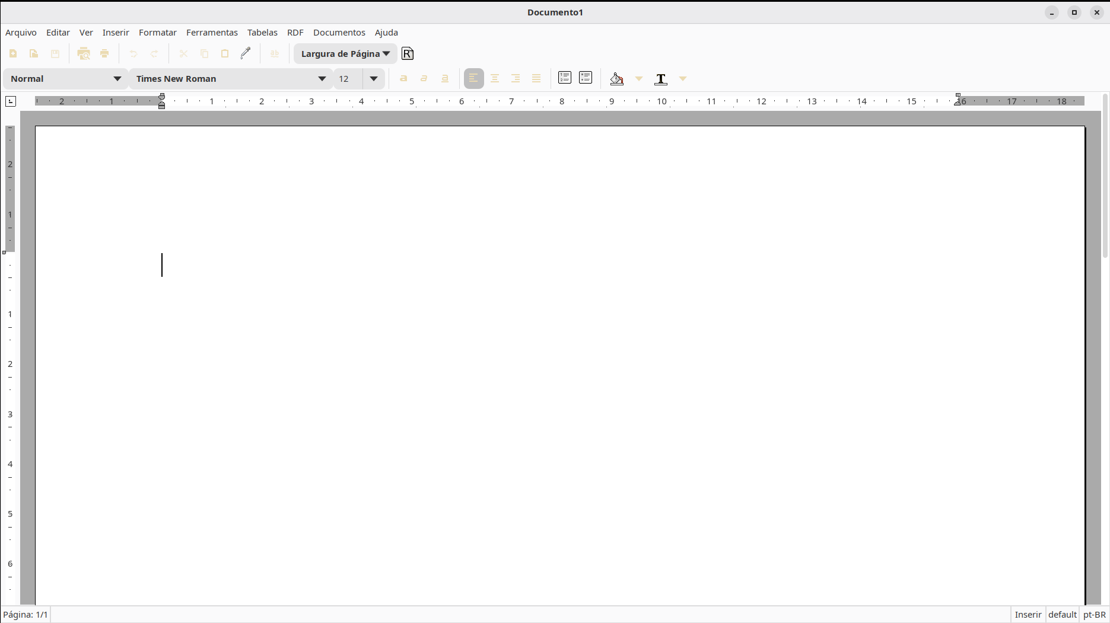
Task: Click the tab stop type selector on ruler
Action: tap(11, 101)
